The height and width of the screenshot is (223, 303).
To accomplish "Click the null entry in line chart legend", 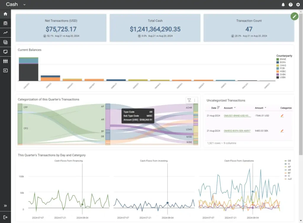I will [288, 179].
